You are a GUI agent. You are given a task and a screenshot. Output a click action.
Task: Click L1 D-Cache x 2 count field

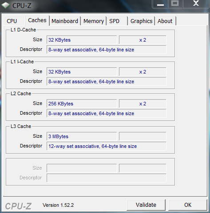143,40
